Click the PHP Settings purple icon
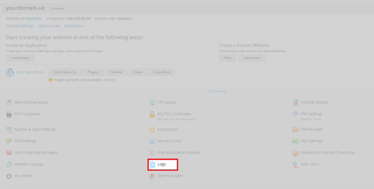 295,113
